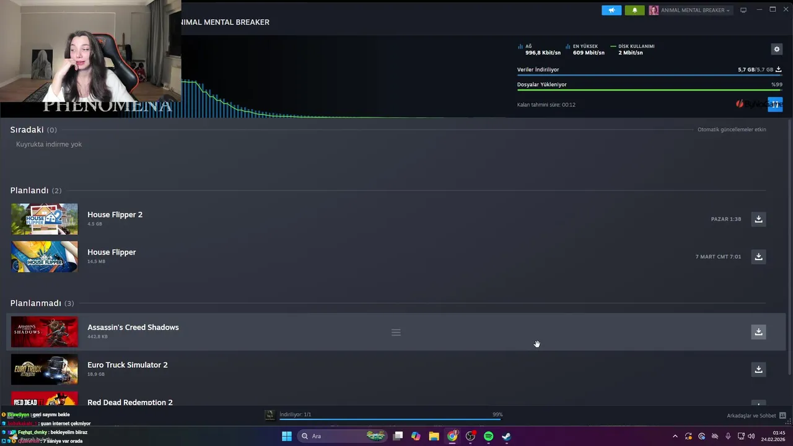Click the Veriler İndiriliyor blue progress bar
793x446 pixels.
649,76
